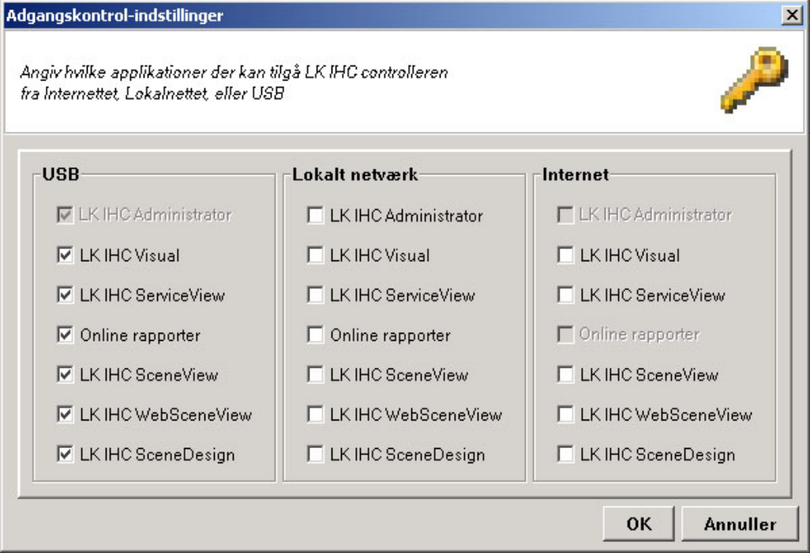
Task: Click the Annuller button
Action: (739, 524)
